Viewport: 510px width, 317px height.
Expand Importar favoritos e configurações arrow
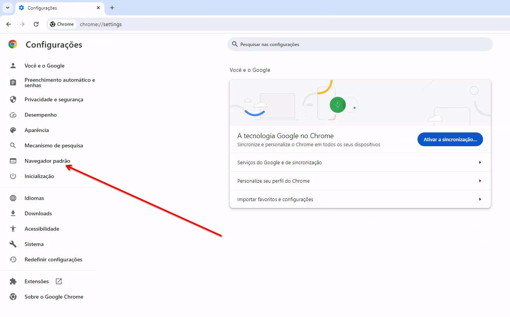tap(480, 199)
